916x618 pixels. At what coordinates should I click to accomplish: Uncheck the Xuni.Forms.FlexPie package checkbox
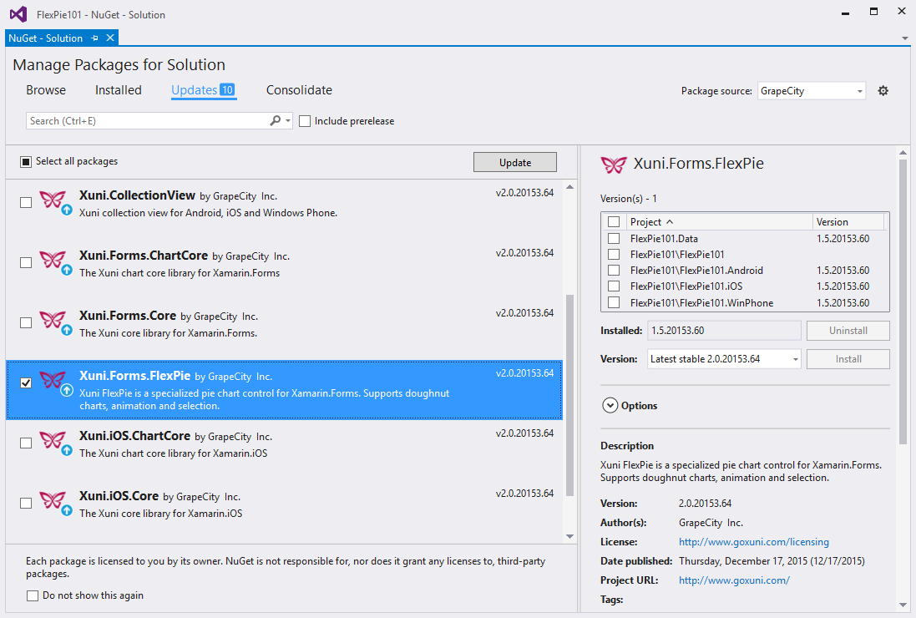(x=26, y=382)
